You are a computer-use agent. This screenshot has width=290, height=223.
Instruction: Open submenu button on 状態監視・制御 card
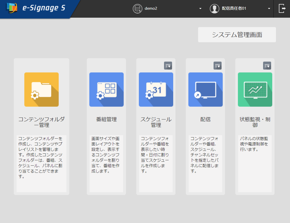(267, 66)
